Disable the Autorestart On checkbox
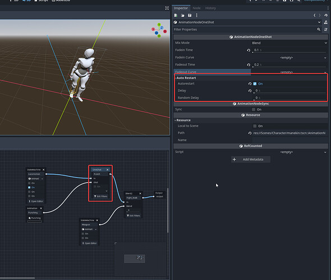The image size is (331, 280). tap(255, 83)
